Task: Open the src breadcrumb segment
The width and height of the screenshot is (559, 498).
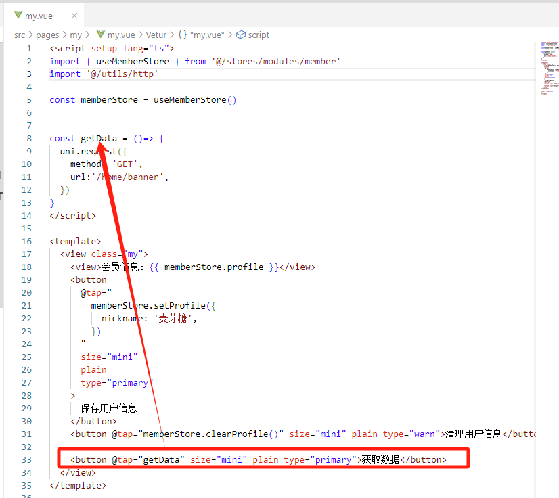Action: (x=20, y=35)
